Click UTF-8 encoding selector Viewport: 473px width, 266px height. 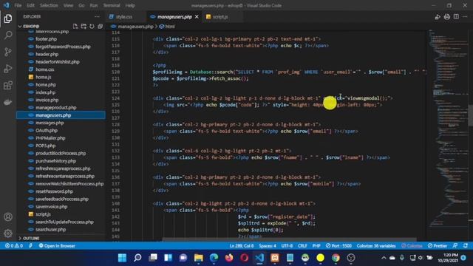[x=287, y=246]
